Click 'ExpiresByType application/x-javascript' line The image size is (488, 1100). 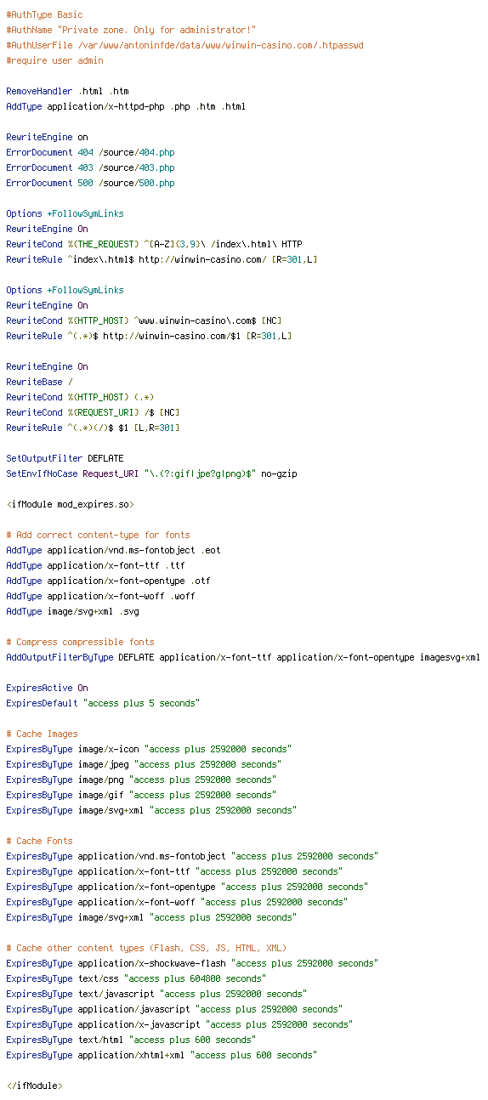[179, 1024]
